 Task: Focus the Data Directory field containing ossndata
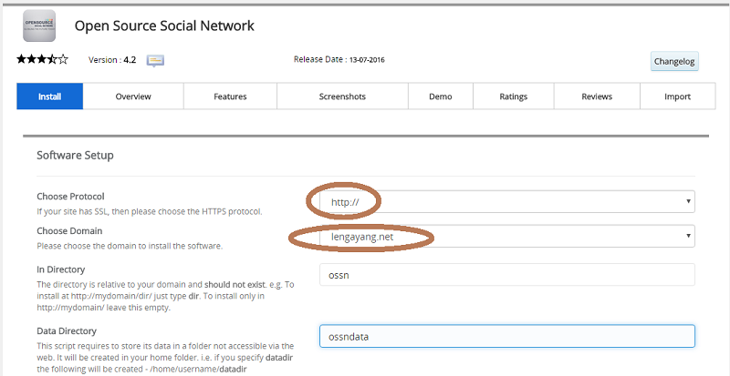pos(507,336)
